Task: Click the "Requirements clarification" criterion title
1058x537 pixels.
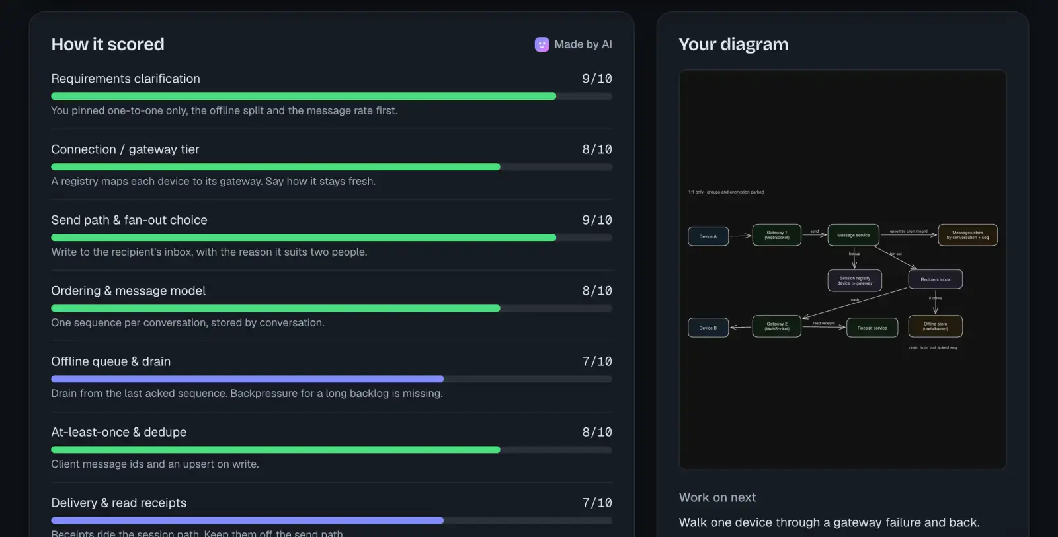Action: pyautogui.click(x=126, y=79)
